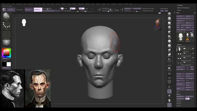Image resolution: width=197 pixels, height=111 pixels.
Task: Select the Move Topological brush icon
Action: (169, 55)
